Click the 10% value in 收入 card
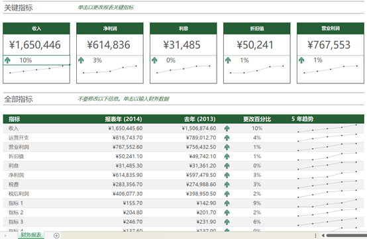Image resolution: width=367 pixels, height=239 pixels. [26, 60]
